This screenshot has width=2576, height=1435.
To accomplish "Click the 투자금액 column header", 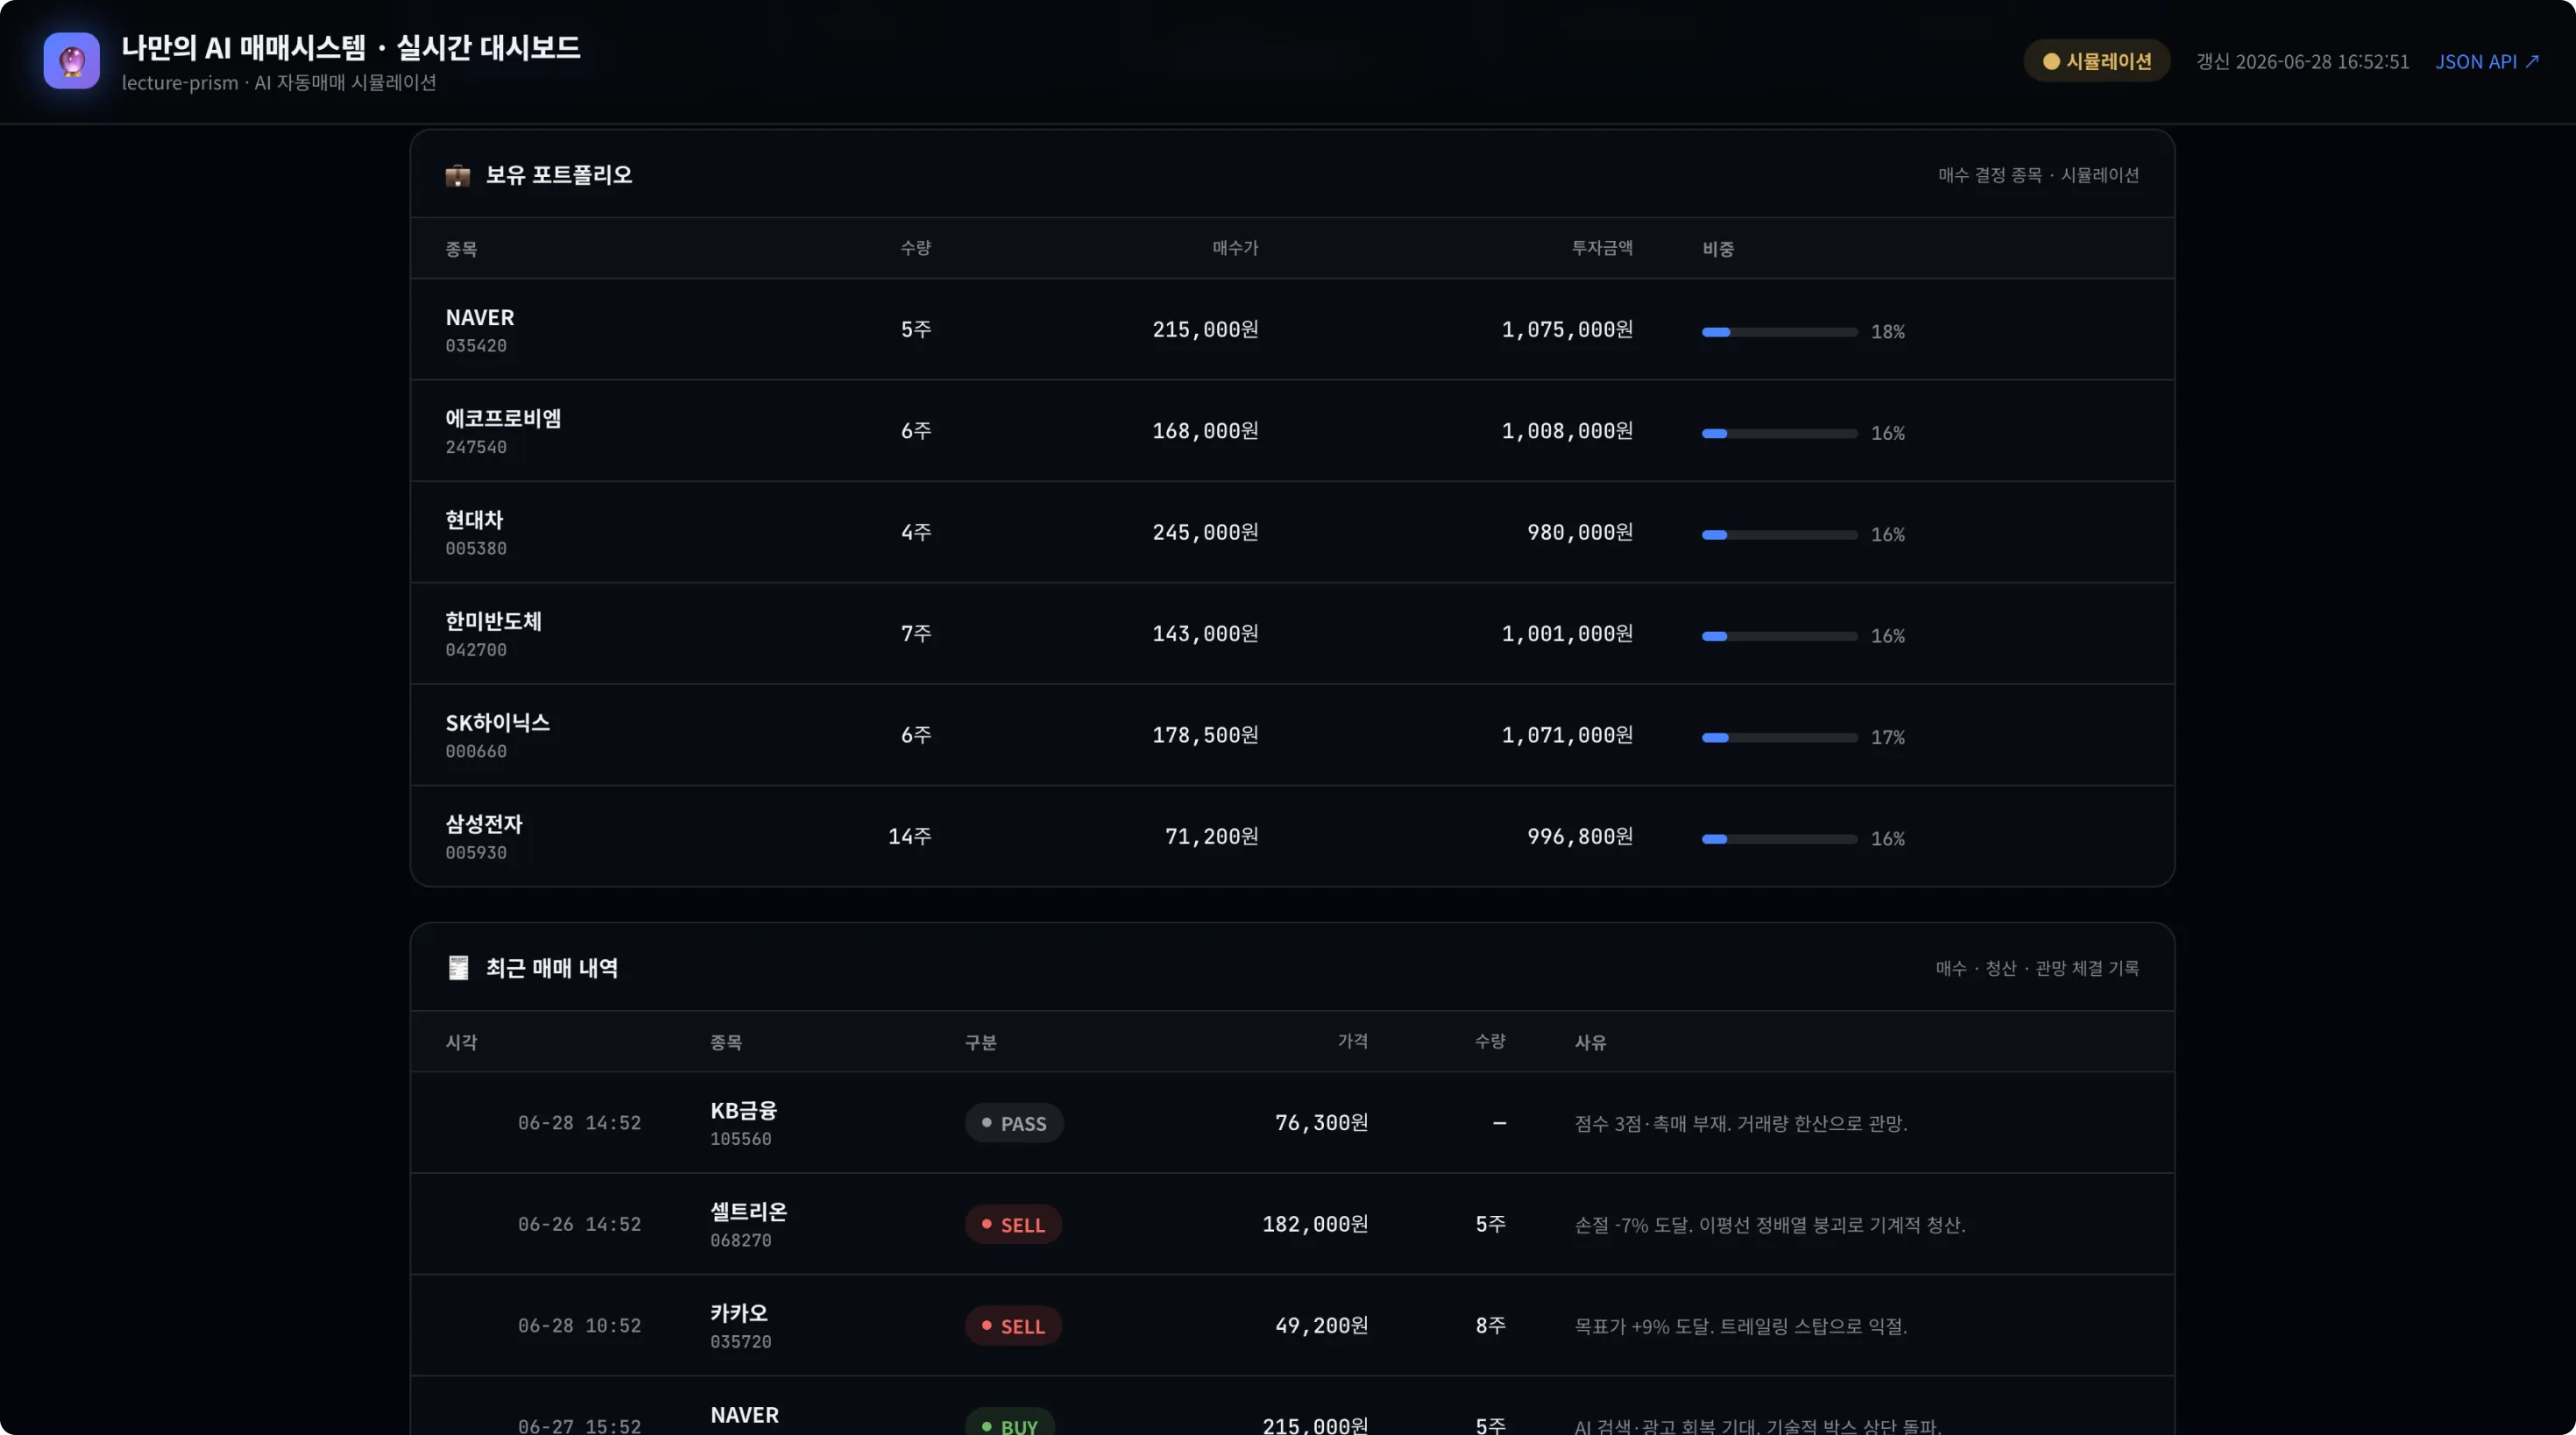I will point(1602,248).
